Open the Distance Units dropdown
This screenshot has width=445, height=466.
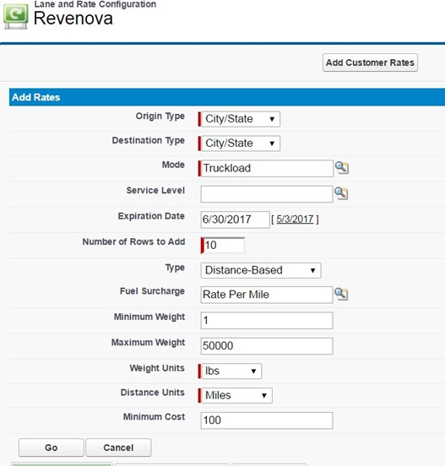click(x=236, y=396)
